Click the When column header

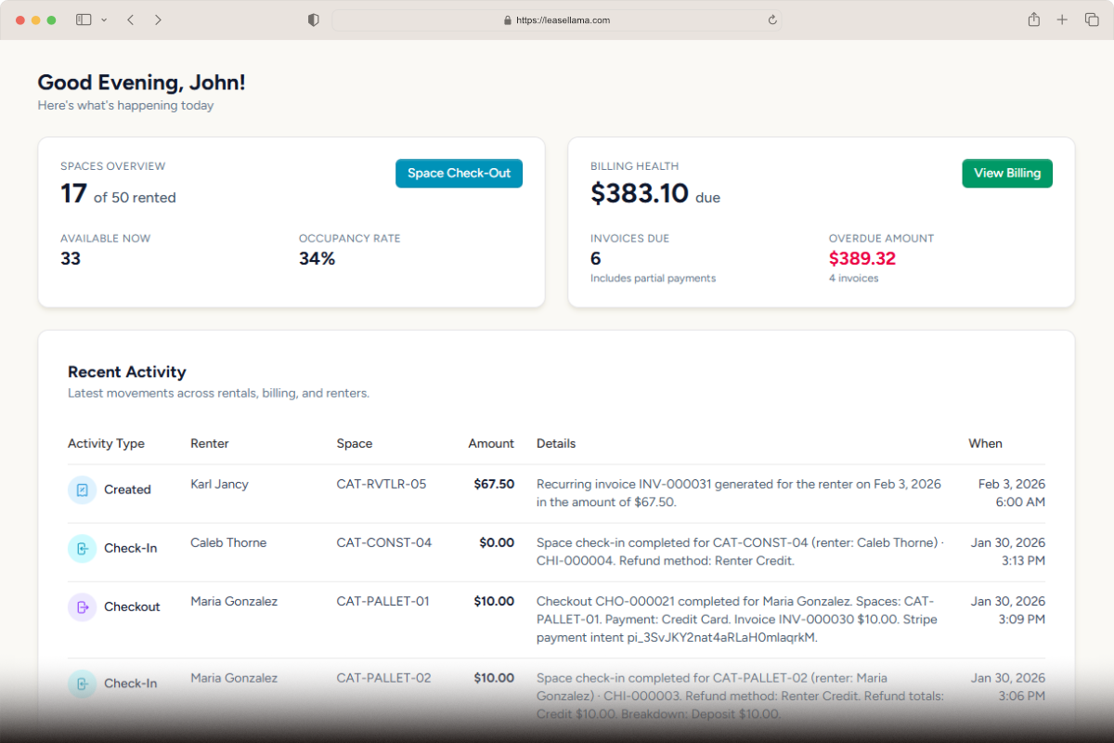tap(985, 444)
